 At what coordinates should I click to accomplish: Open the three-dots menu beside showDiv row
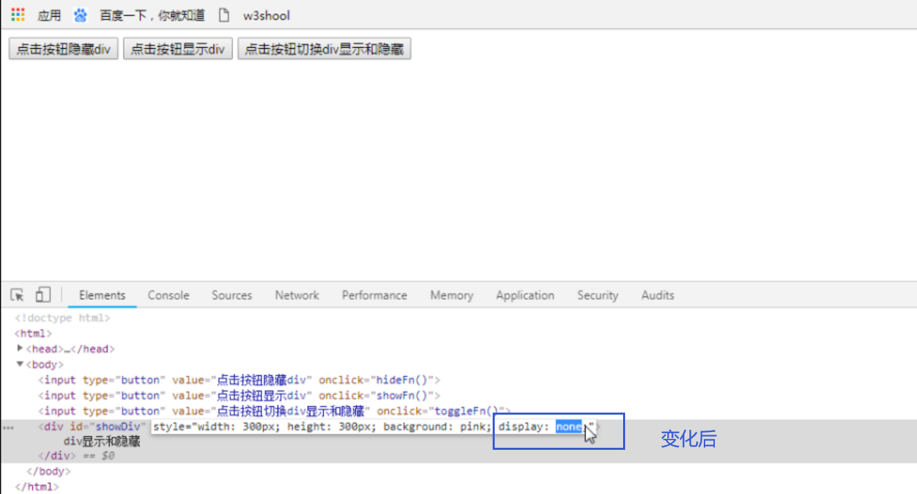coord(8,428)
